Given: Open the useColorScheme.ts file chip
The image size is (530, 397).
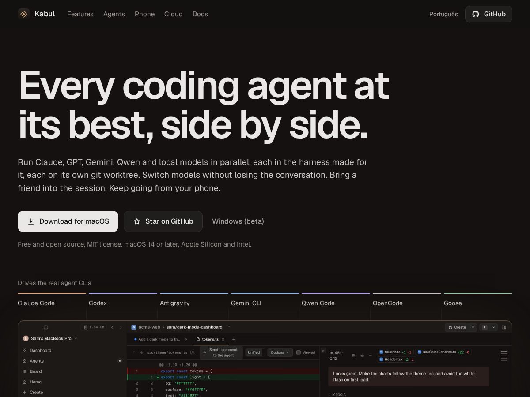Looking at the screenshot, I should coord(443,352).
